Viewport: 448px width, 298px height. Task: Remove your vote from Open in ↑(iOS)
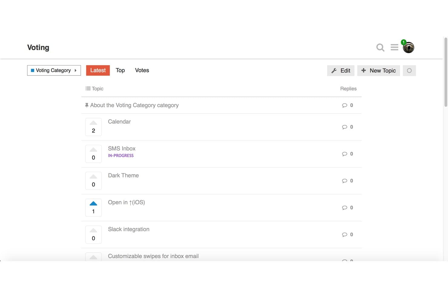93,203
